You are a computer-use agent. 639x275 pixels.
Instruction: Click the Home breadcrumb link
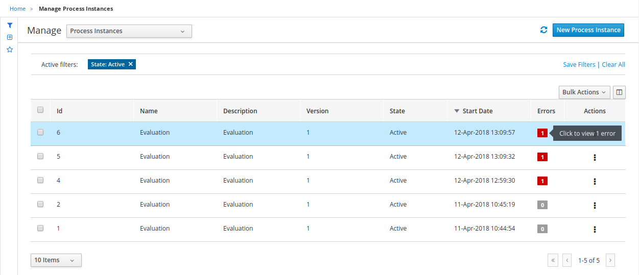tap(17, 9)
